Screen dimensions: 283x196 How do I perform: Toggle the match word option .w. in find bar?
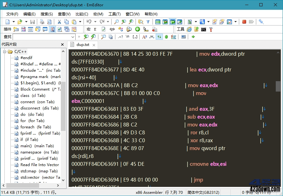point(152,37)
